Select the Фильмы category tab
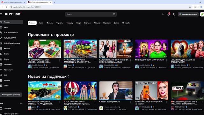Viewport: 204px width, 115px height. click(x=50, y=23)
